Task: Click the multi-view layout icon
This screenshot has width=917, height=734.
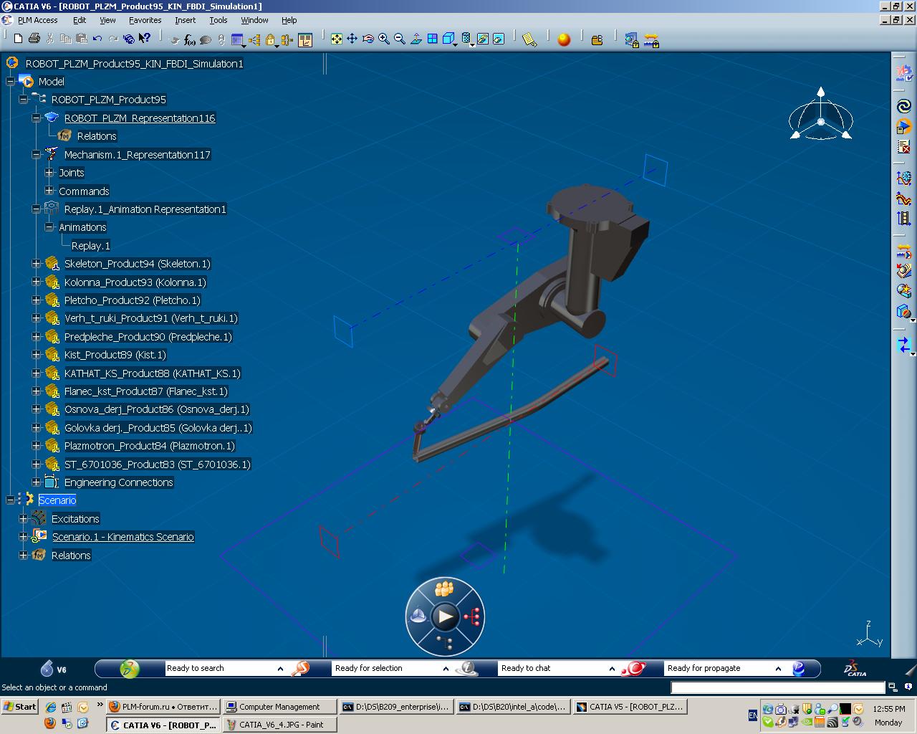Action: click(432, 39)
